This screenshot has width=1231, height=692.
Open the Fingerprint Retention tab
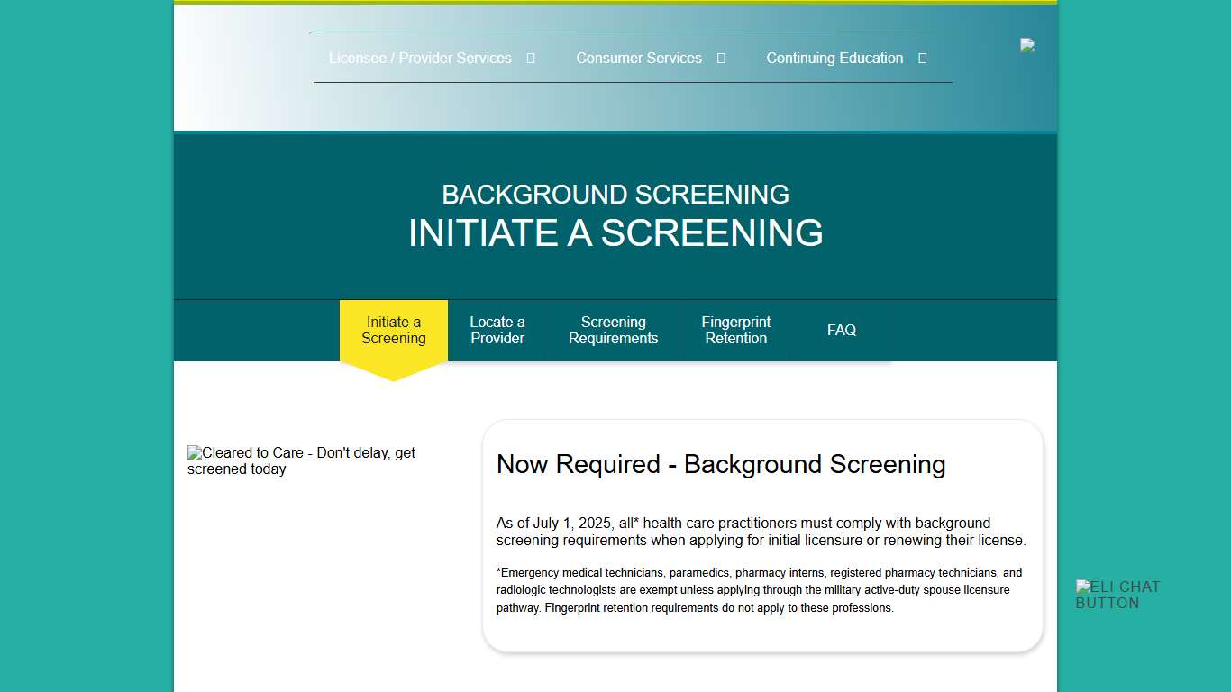pos(735,330)
